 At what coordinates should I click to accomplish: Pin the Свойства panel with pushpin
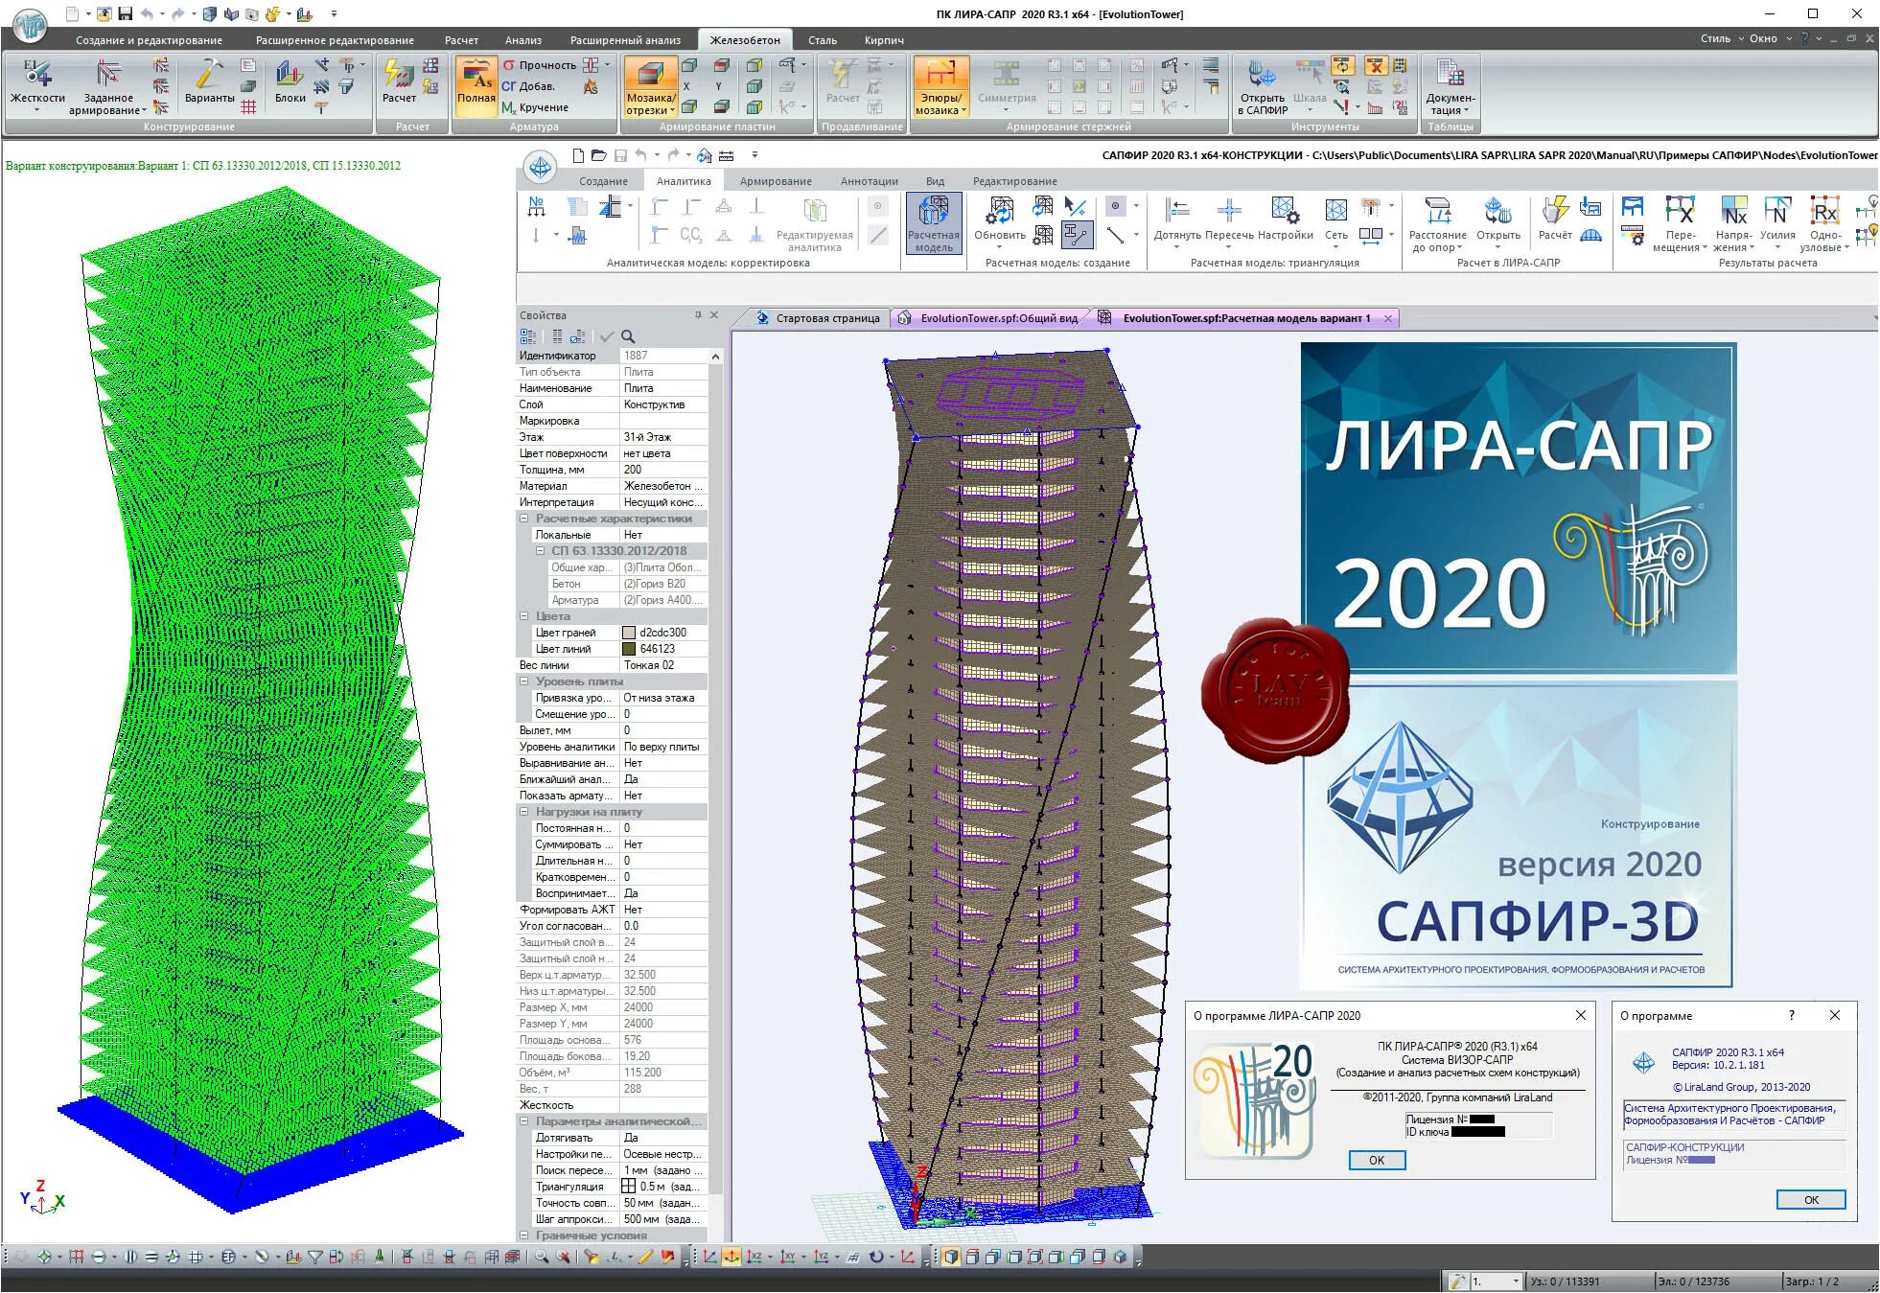[698, 315]
